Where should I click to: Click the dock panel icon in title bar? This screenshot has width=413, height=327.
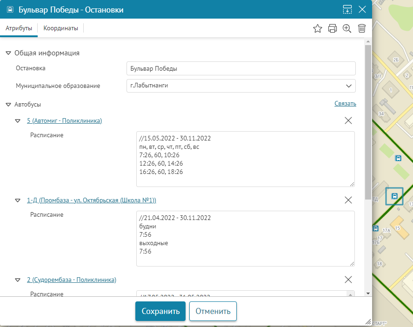[x=347, y=9]
